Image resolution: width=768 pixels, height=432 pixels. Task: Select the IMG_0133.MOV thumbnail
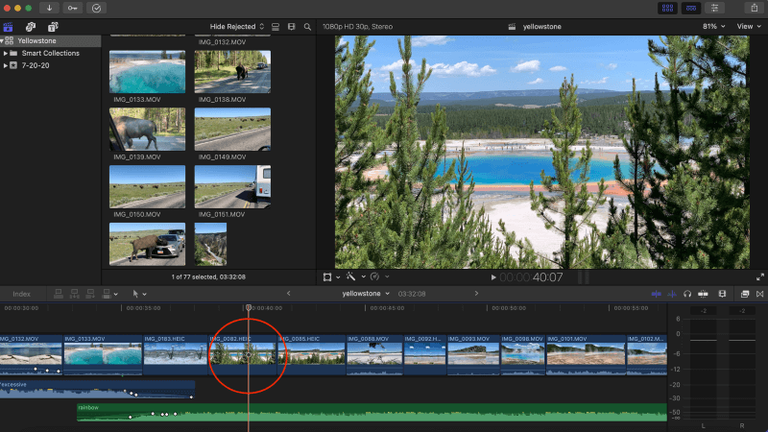(x=148, y=71)
